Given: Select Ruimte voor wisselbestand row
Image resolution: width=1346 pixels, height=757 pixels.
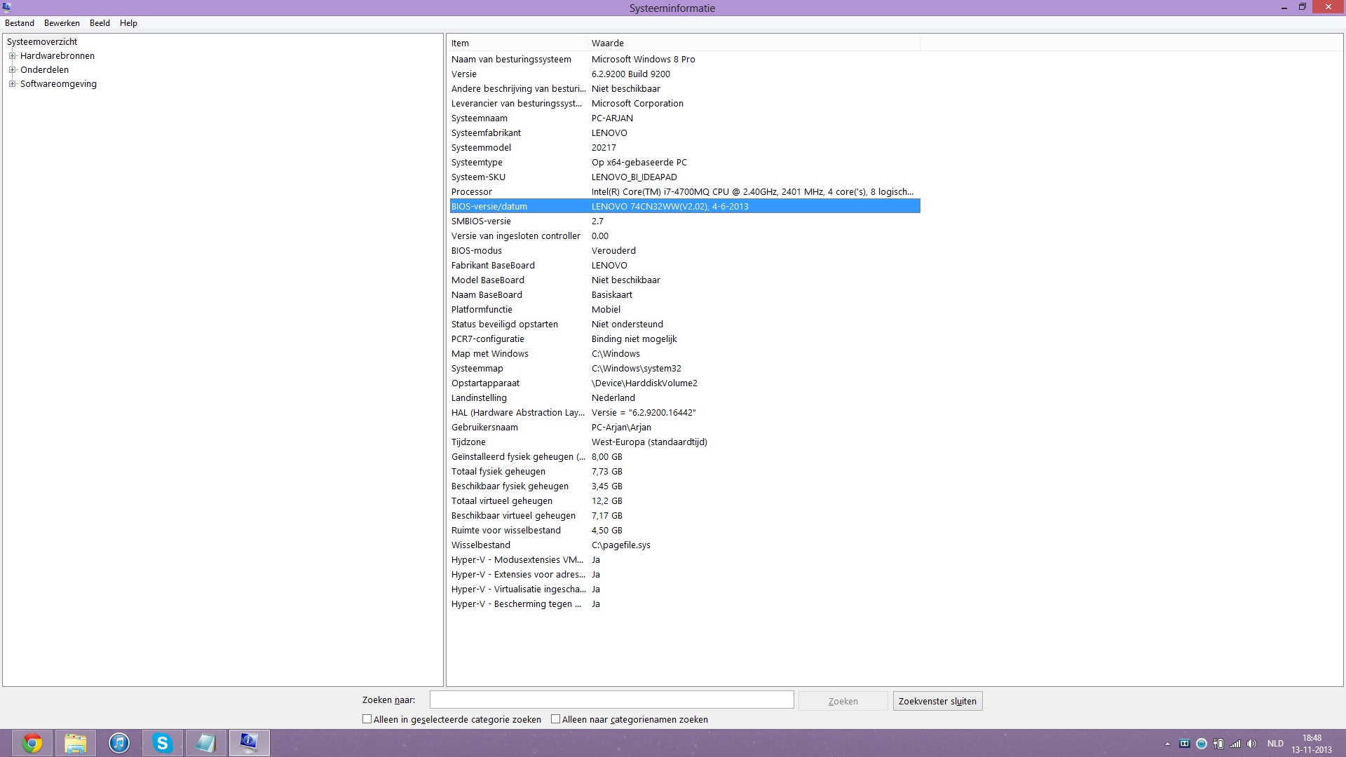Looking at the screenshot, I should 684,531.
